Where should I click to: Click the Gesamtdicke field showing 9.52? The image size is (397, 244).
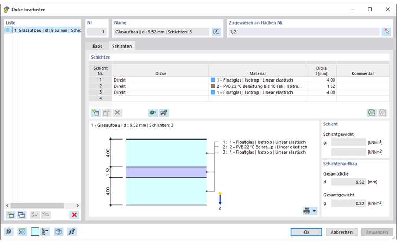coord(348,182)
